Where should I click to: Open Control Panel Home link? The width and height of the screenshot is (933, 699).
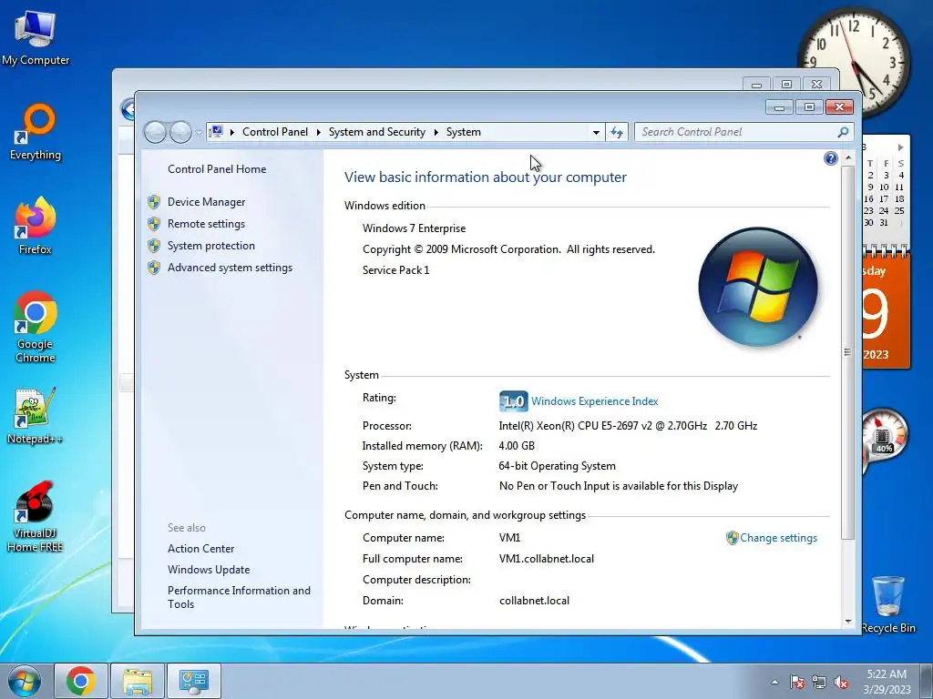click(x=217, y=169)
